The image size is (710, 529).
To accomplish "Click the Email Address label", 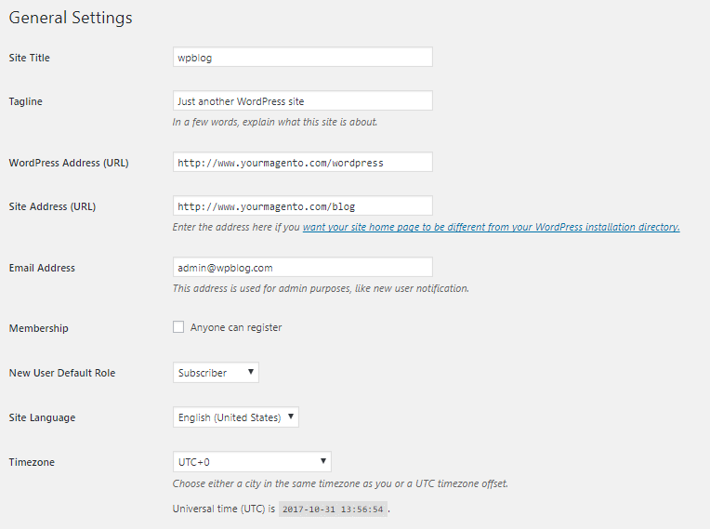I will tap(42, 268).
